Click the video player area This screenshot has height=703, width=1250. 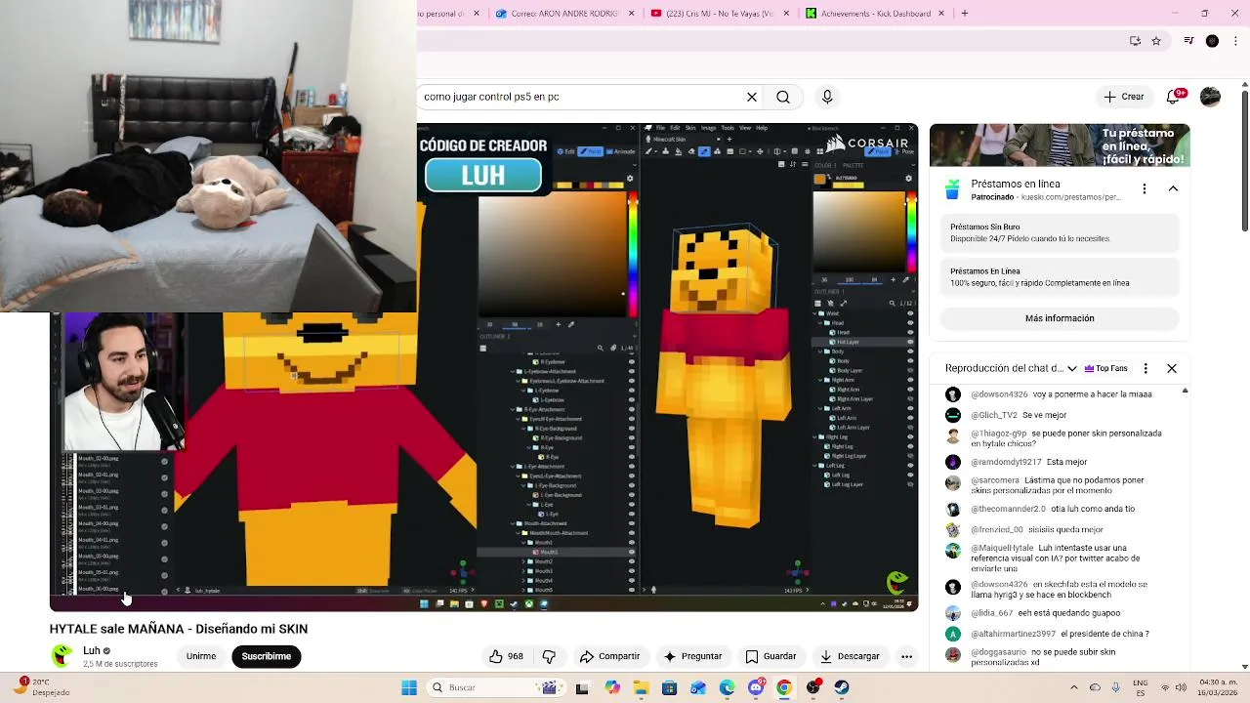coord(483,367)
